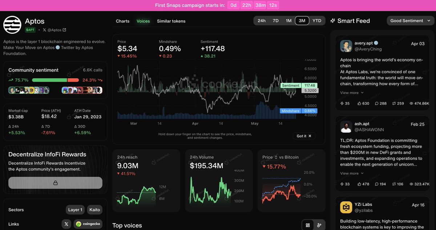Switch Top voices to grid view icon
Screen dimensions: 436x230
(308, 225)
